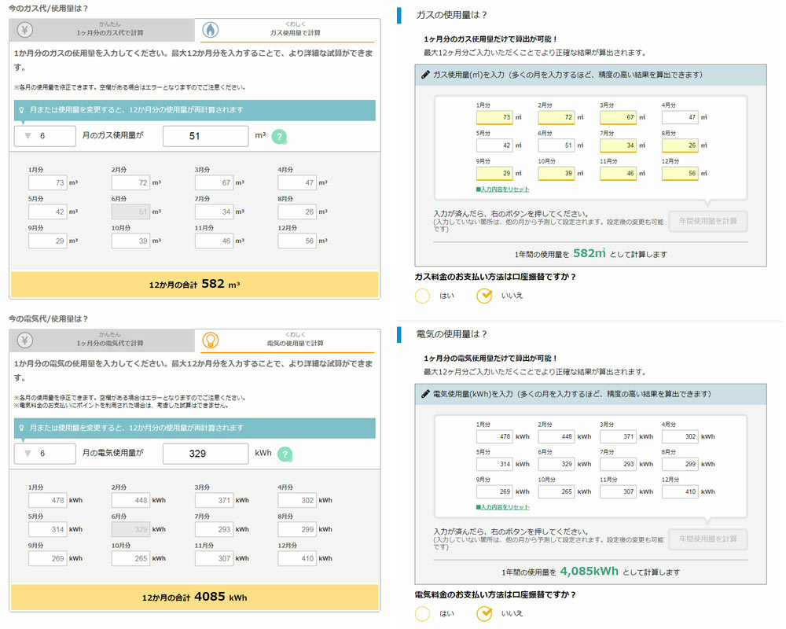
Task: Click the yen icon on electricity bill tab
Action: click(x=25, y=340)
